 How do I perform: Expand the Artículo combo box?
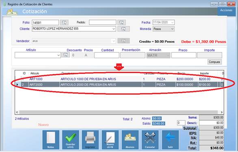58,55
